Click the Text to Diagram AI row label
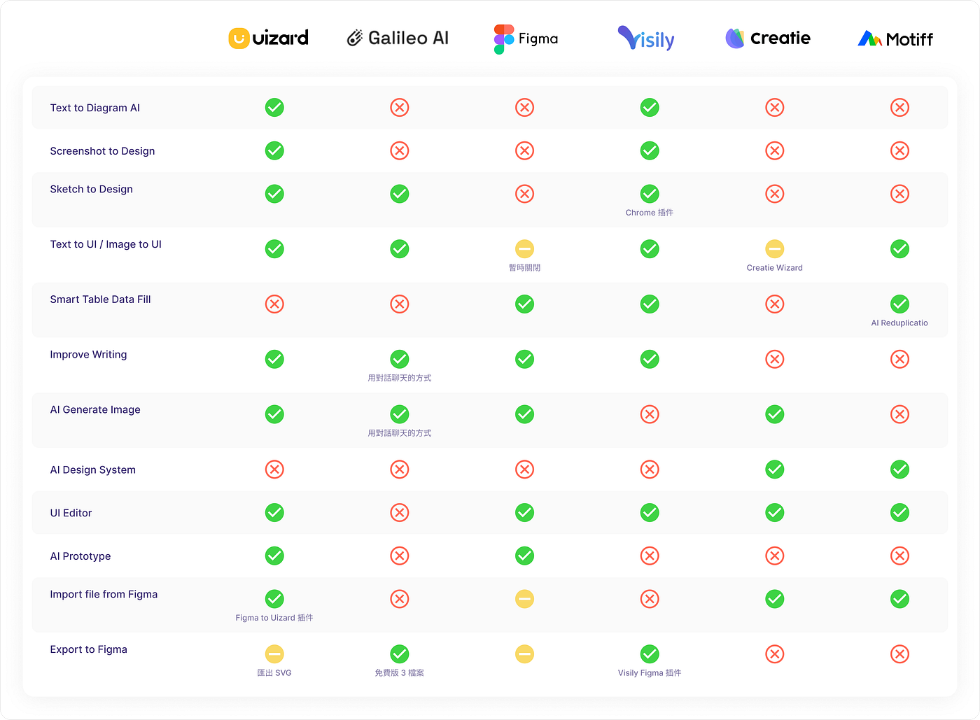 pyautogui.click(x=95, y=108)
